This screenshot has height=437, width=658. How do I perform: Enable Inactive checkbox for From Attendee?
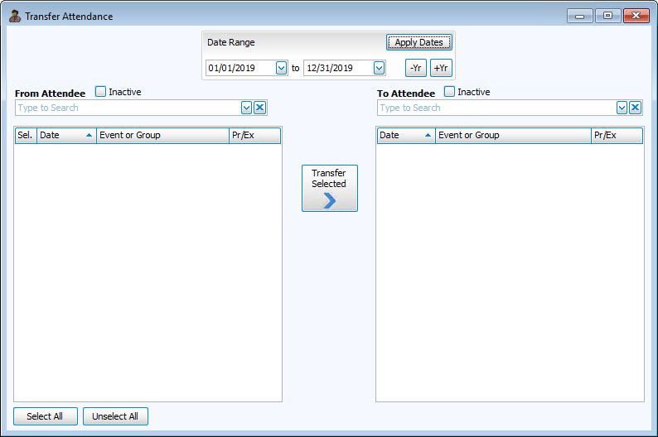coord(100,92)
